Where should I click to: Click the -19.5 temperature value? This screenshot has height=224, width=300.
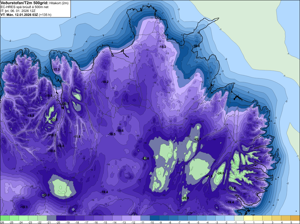click(x=112, y=134)
